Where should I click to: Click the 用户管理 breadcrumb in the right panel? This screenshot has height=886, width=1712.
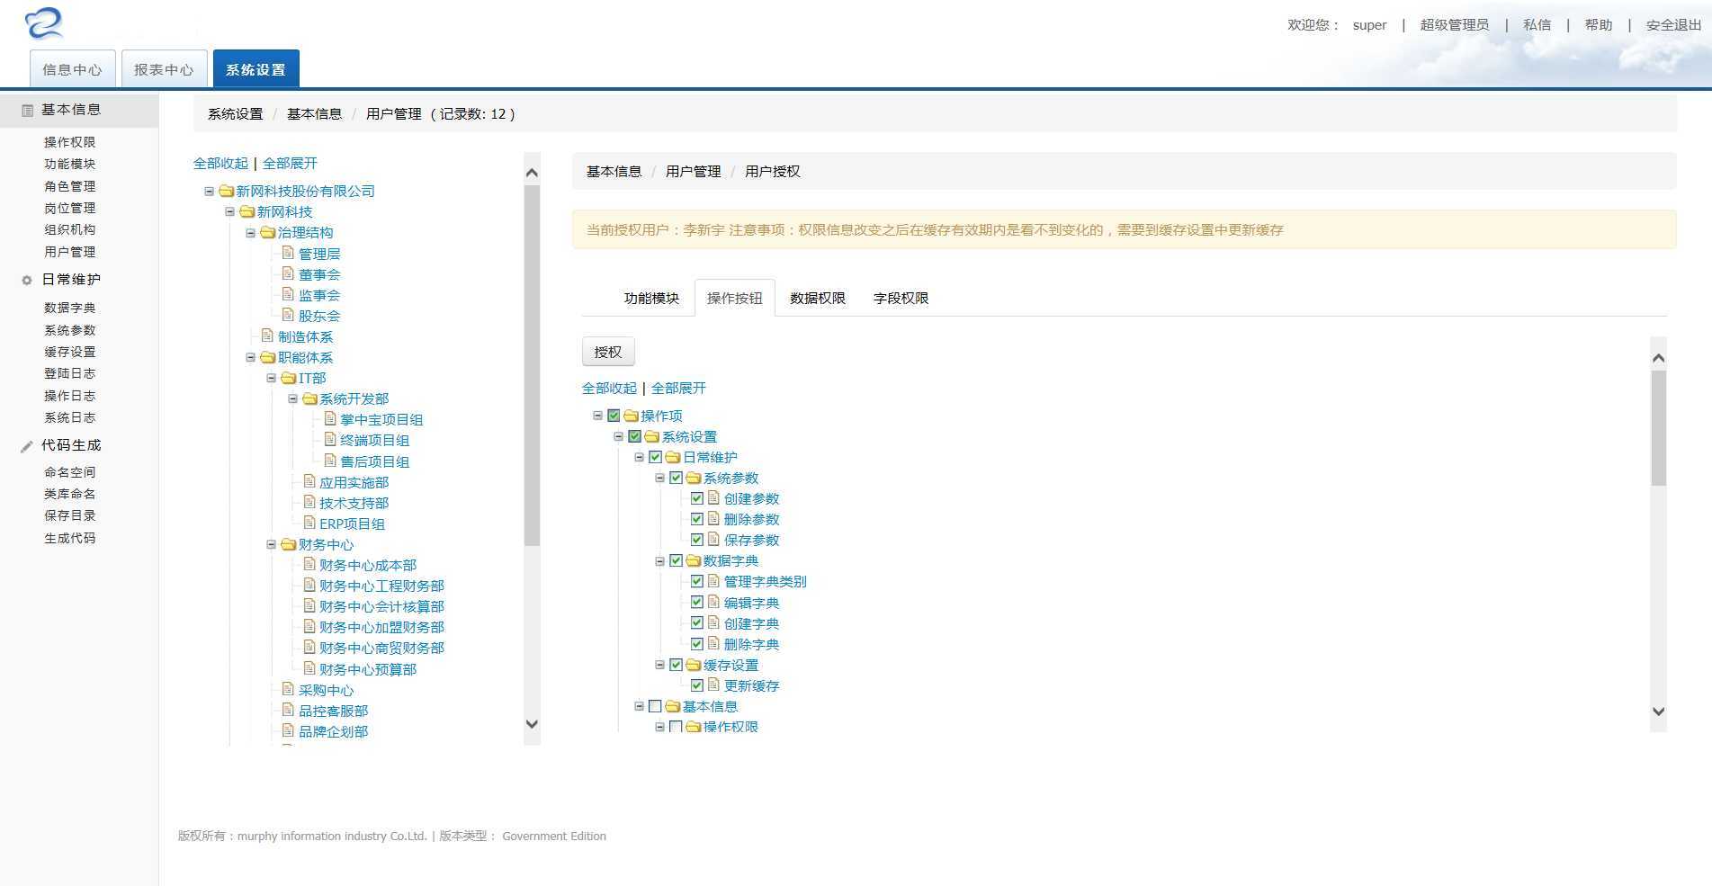[693, 171]
